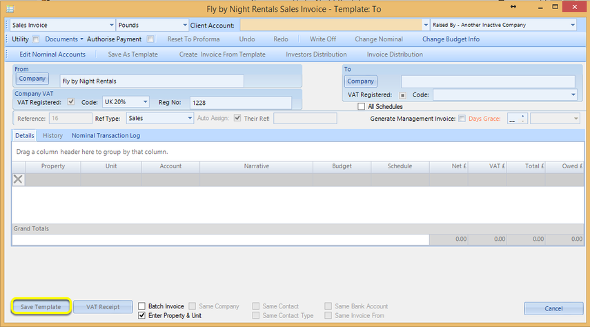The image size is (590, 327).
Task: Click the Cancel button
Action: coord(553,308)
